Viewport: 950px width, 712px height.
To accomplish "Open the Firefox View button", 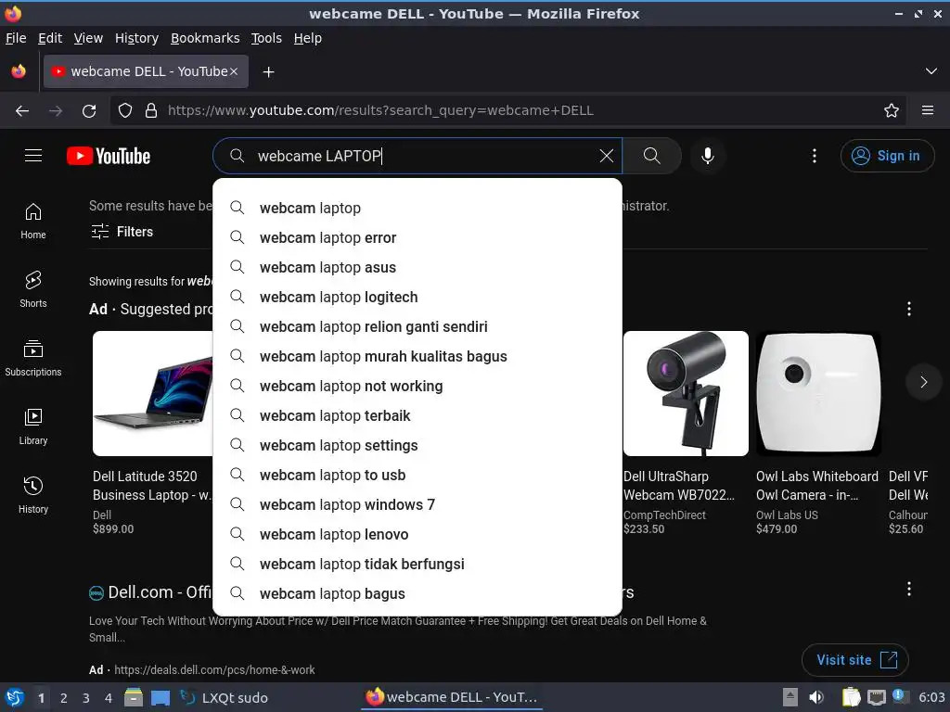I will [19, 71].
